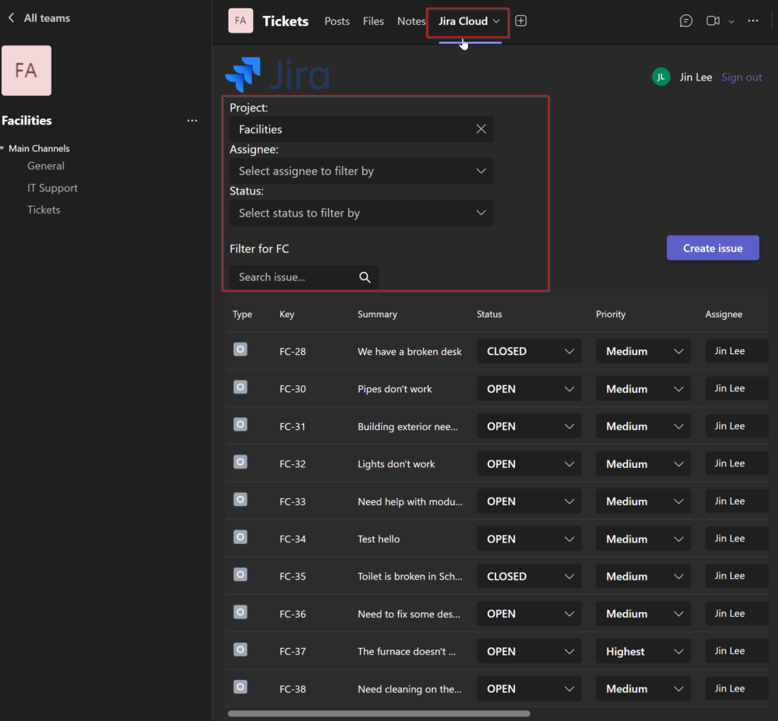Change status of FC-28 from CLOSED
Screen dimensions: 778x721
coord(529,351)
